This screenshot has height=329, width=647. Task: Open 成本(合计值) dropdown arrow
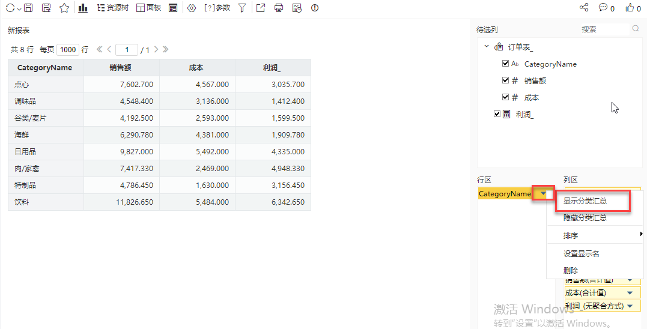pos(630,293)
